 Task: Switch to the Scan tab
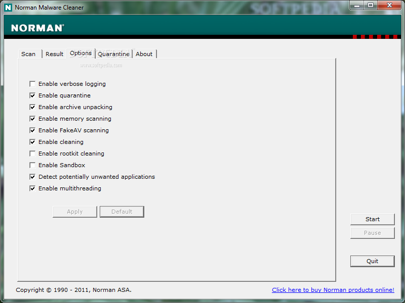point(30,54)
